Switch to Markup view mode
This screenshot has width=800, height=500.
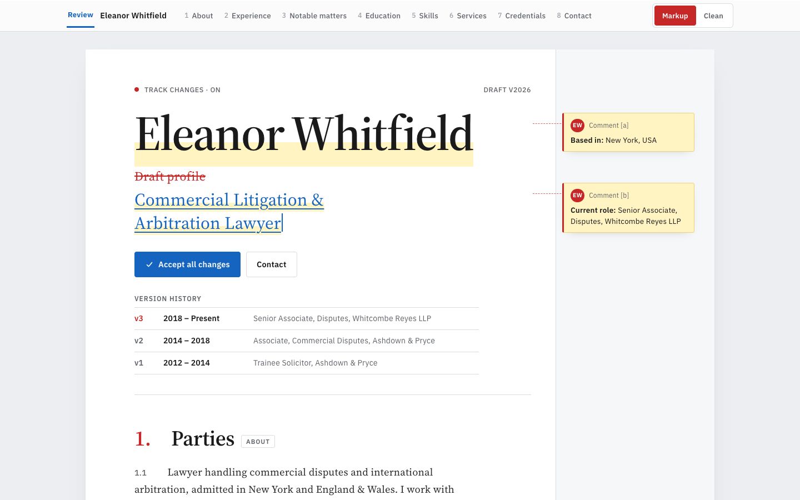(675, 16)
